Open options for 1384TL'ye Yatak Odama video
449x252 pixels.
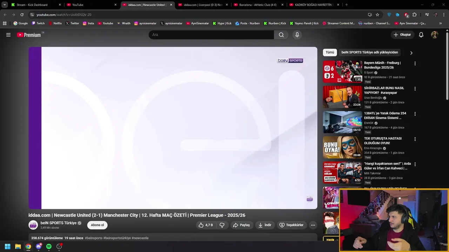(x=415, y=114)
